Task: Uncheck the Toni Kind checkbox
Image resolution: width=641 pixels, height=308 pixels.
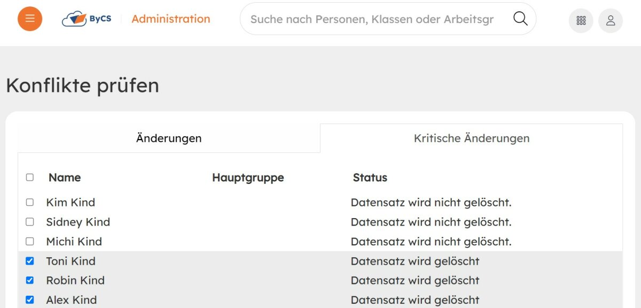Action: point(30,261)
